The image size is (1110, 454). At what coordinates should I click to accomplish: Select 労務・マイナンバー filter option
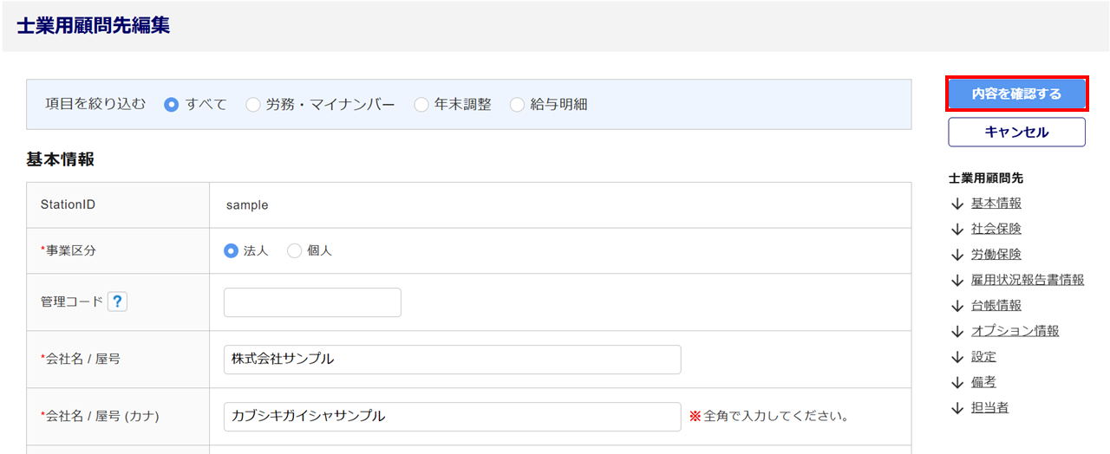253,105
